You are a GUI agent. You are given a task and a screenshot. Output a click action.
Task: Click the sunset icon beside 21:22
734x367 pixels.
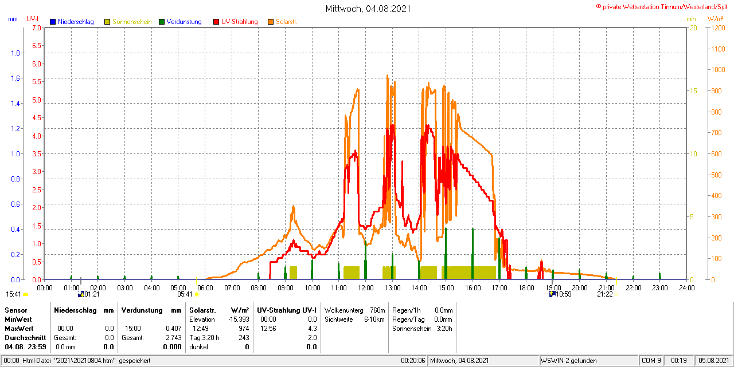616,294
